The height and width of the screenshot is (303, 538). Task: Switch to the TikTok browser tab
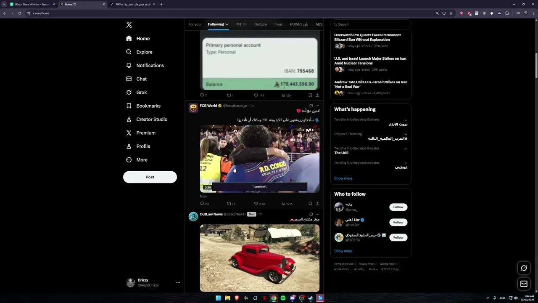tap(133, 4)
